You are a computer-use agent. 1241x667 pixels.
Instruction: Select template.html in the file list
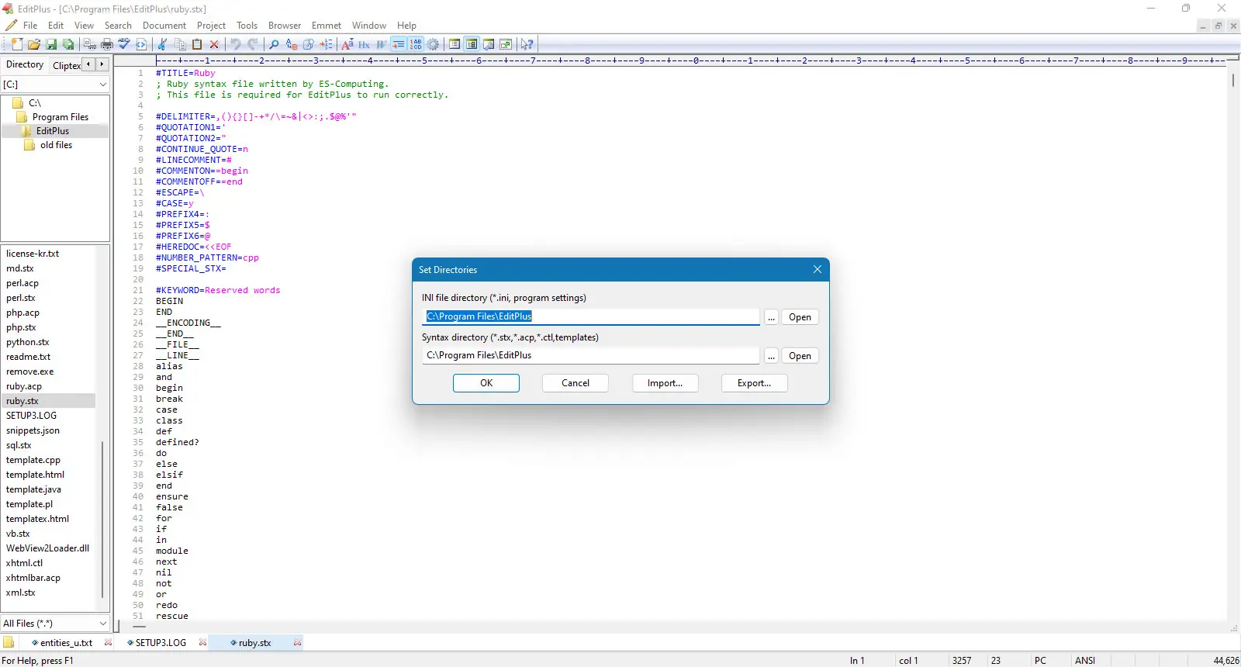point(35,475)
